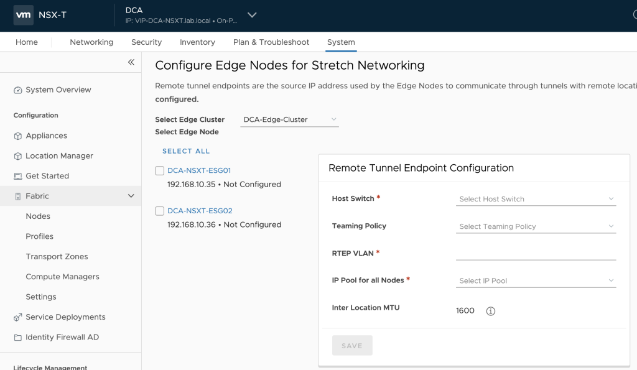Click the Identity Firewall AD folder icon
The height and width of the screenshot is (370, 637).
click(18, 338)
